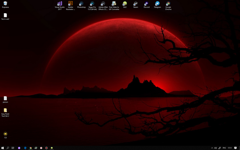Open the red record-dot app in taskbar

(x=46, y=148)
